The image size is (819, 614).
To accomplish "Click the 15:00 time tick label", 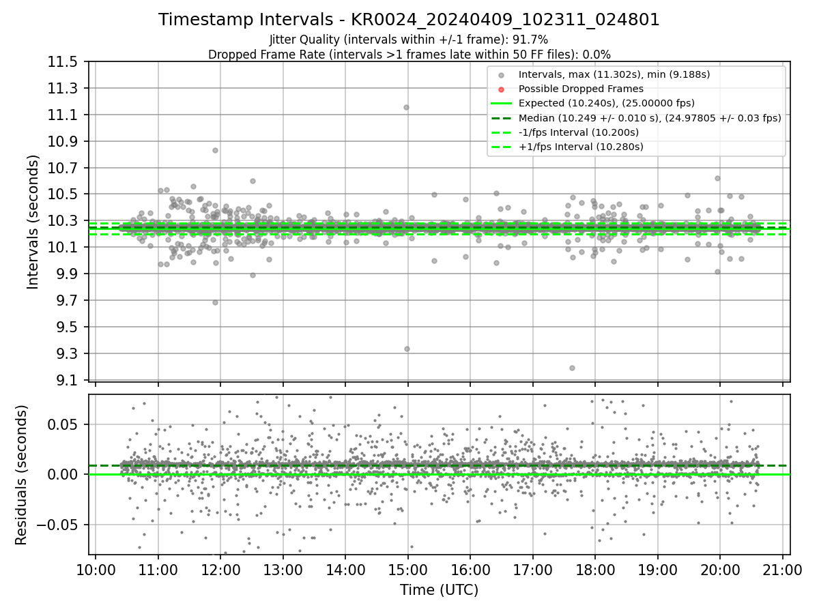I will pos(407,569).
